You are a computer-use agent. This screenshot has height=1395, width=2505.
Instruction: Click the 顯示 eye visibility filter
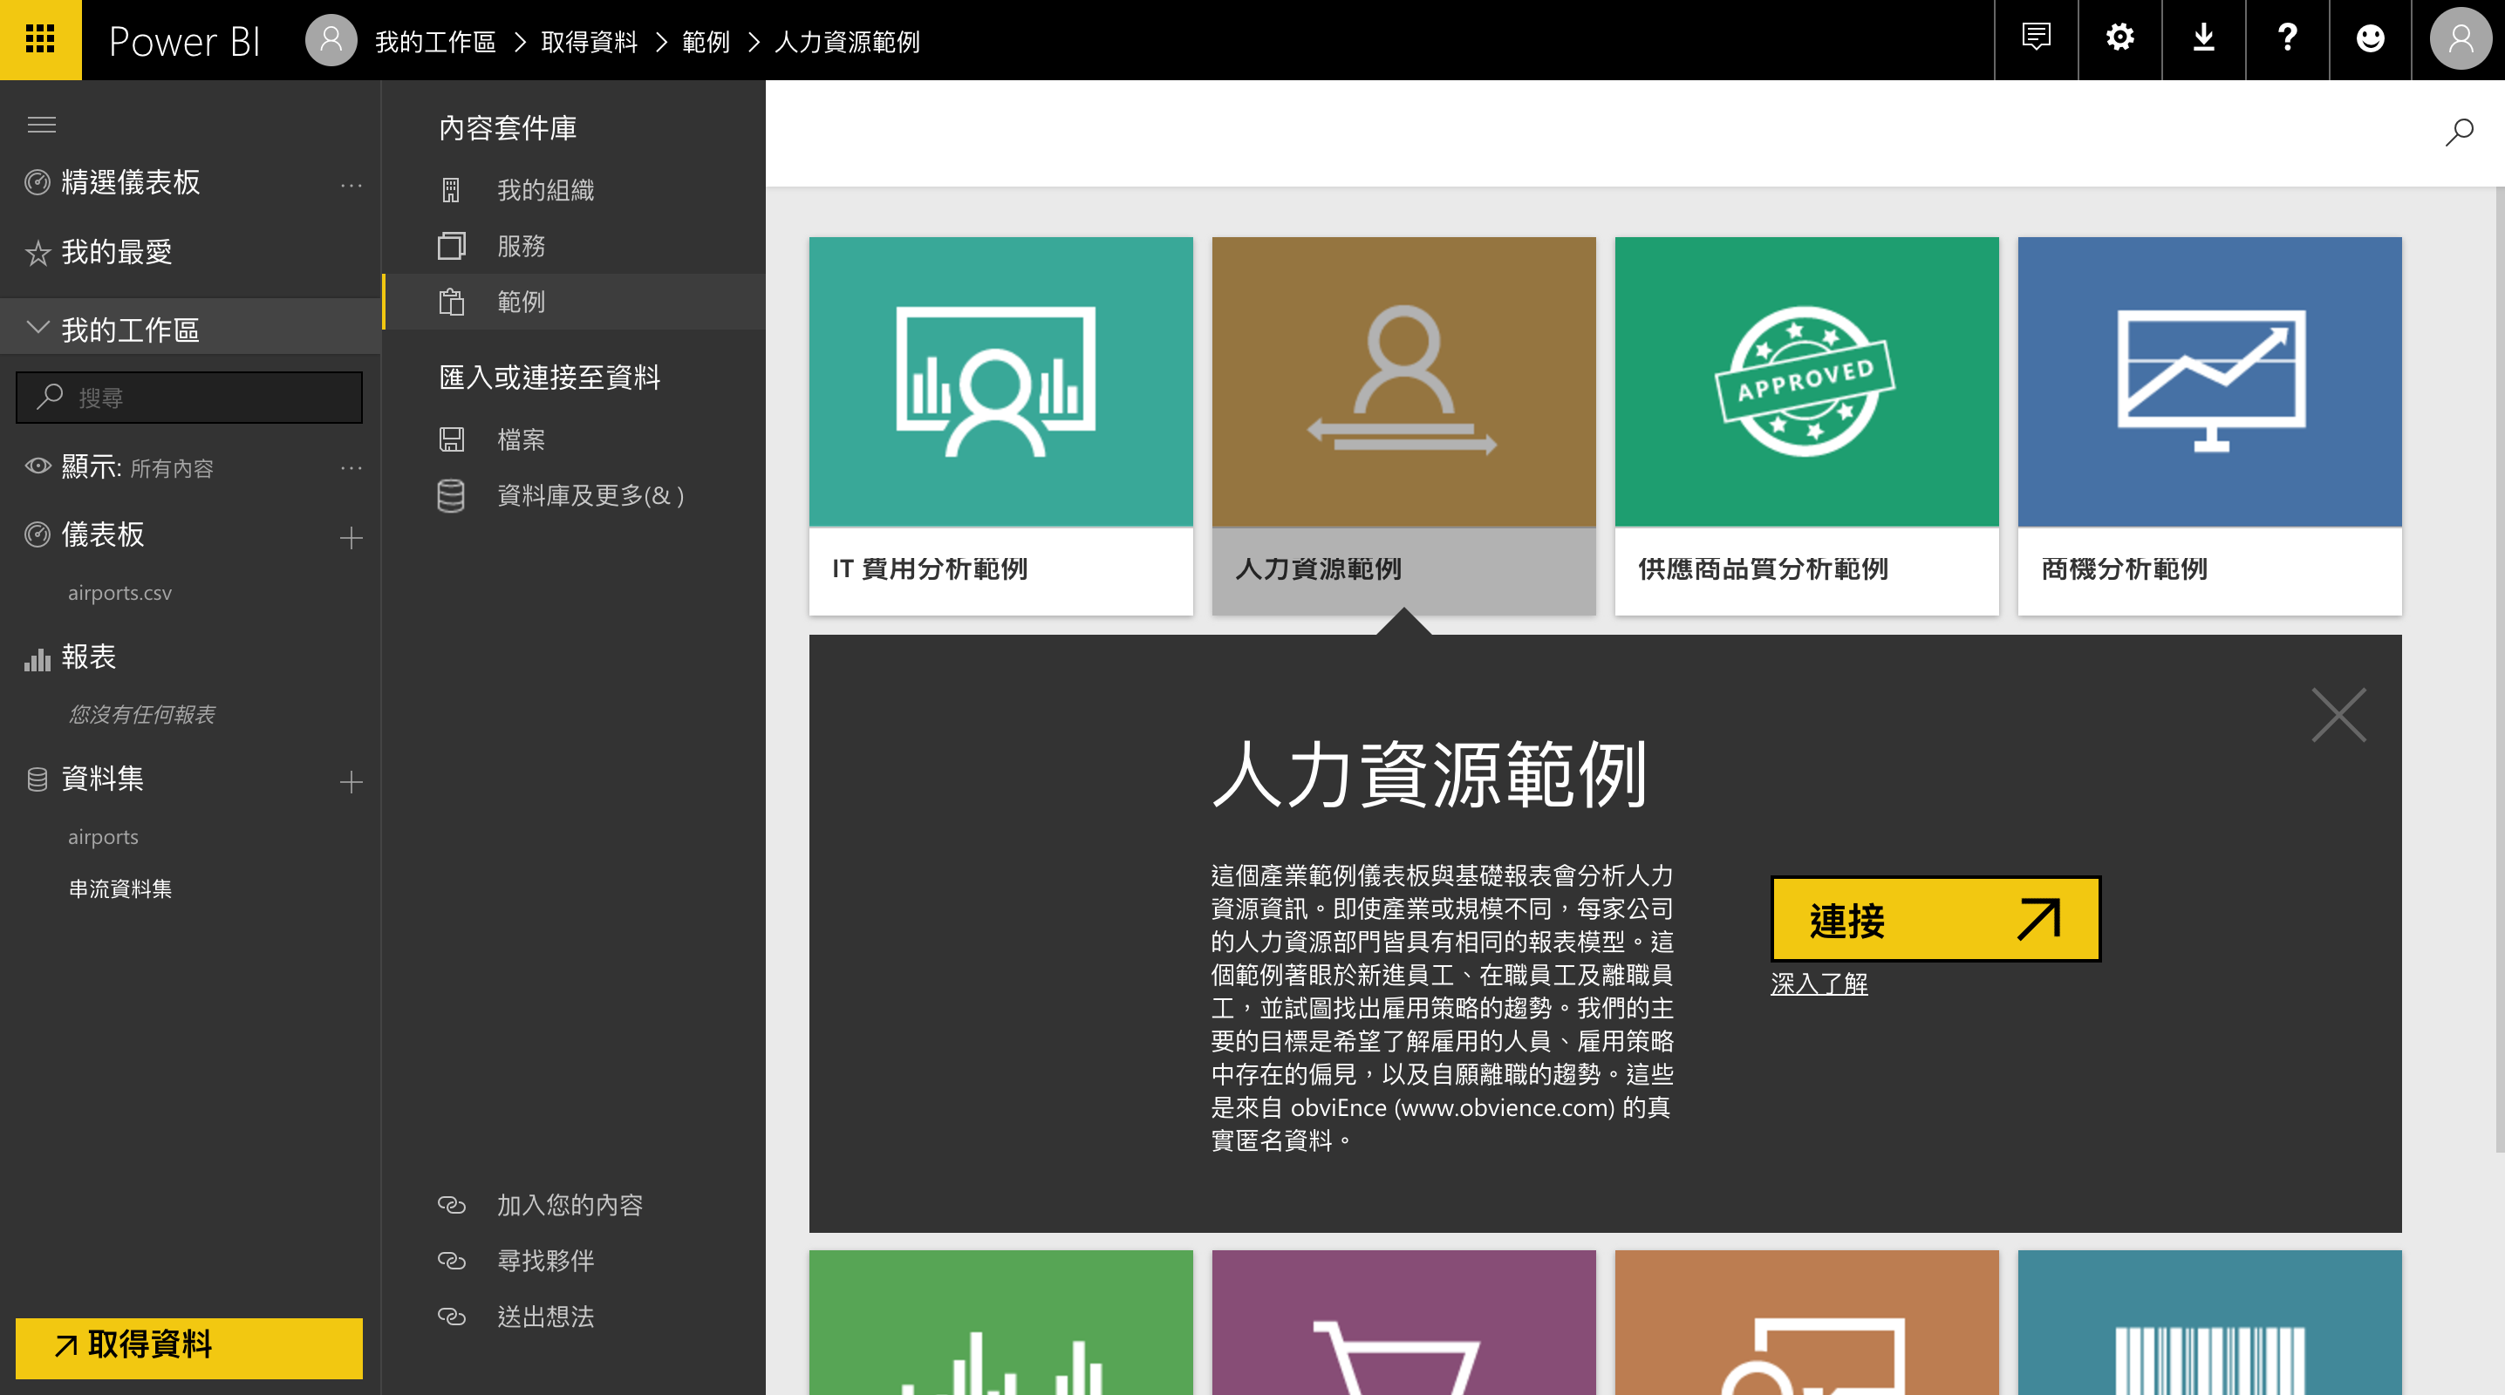pyautogui.click(x=37, y=466)
